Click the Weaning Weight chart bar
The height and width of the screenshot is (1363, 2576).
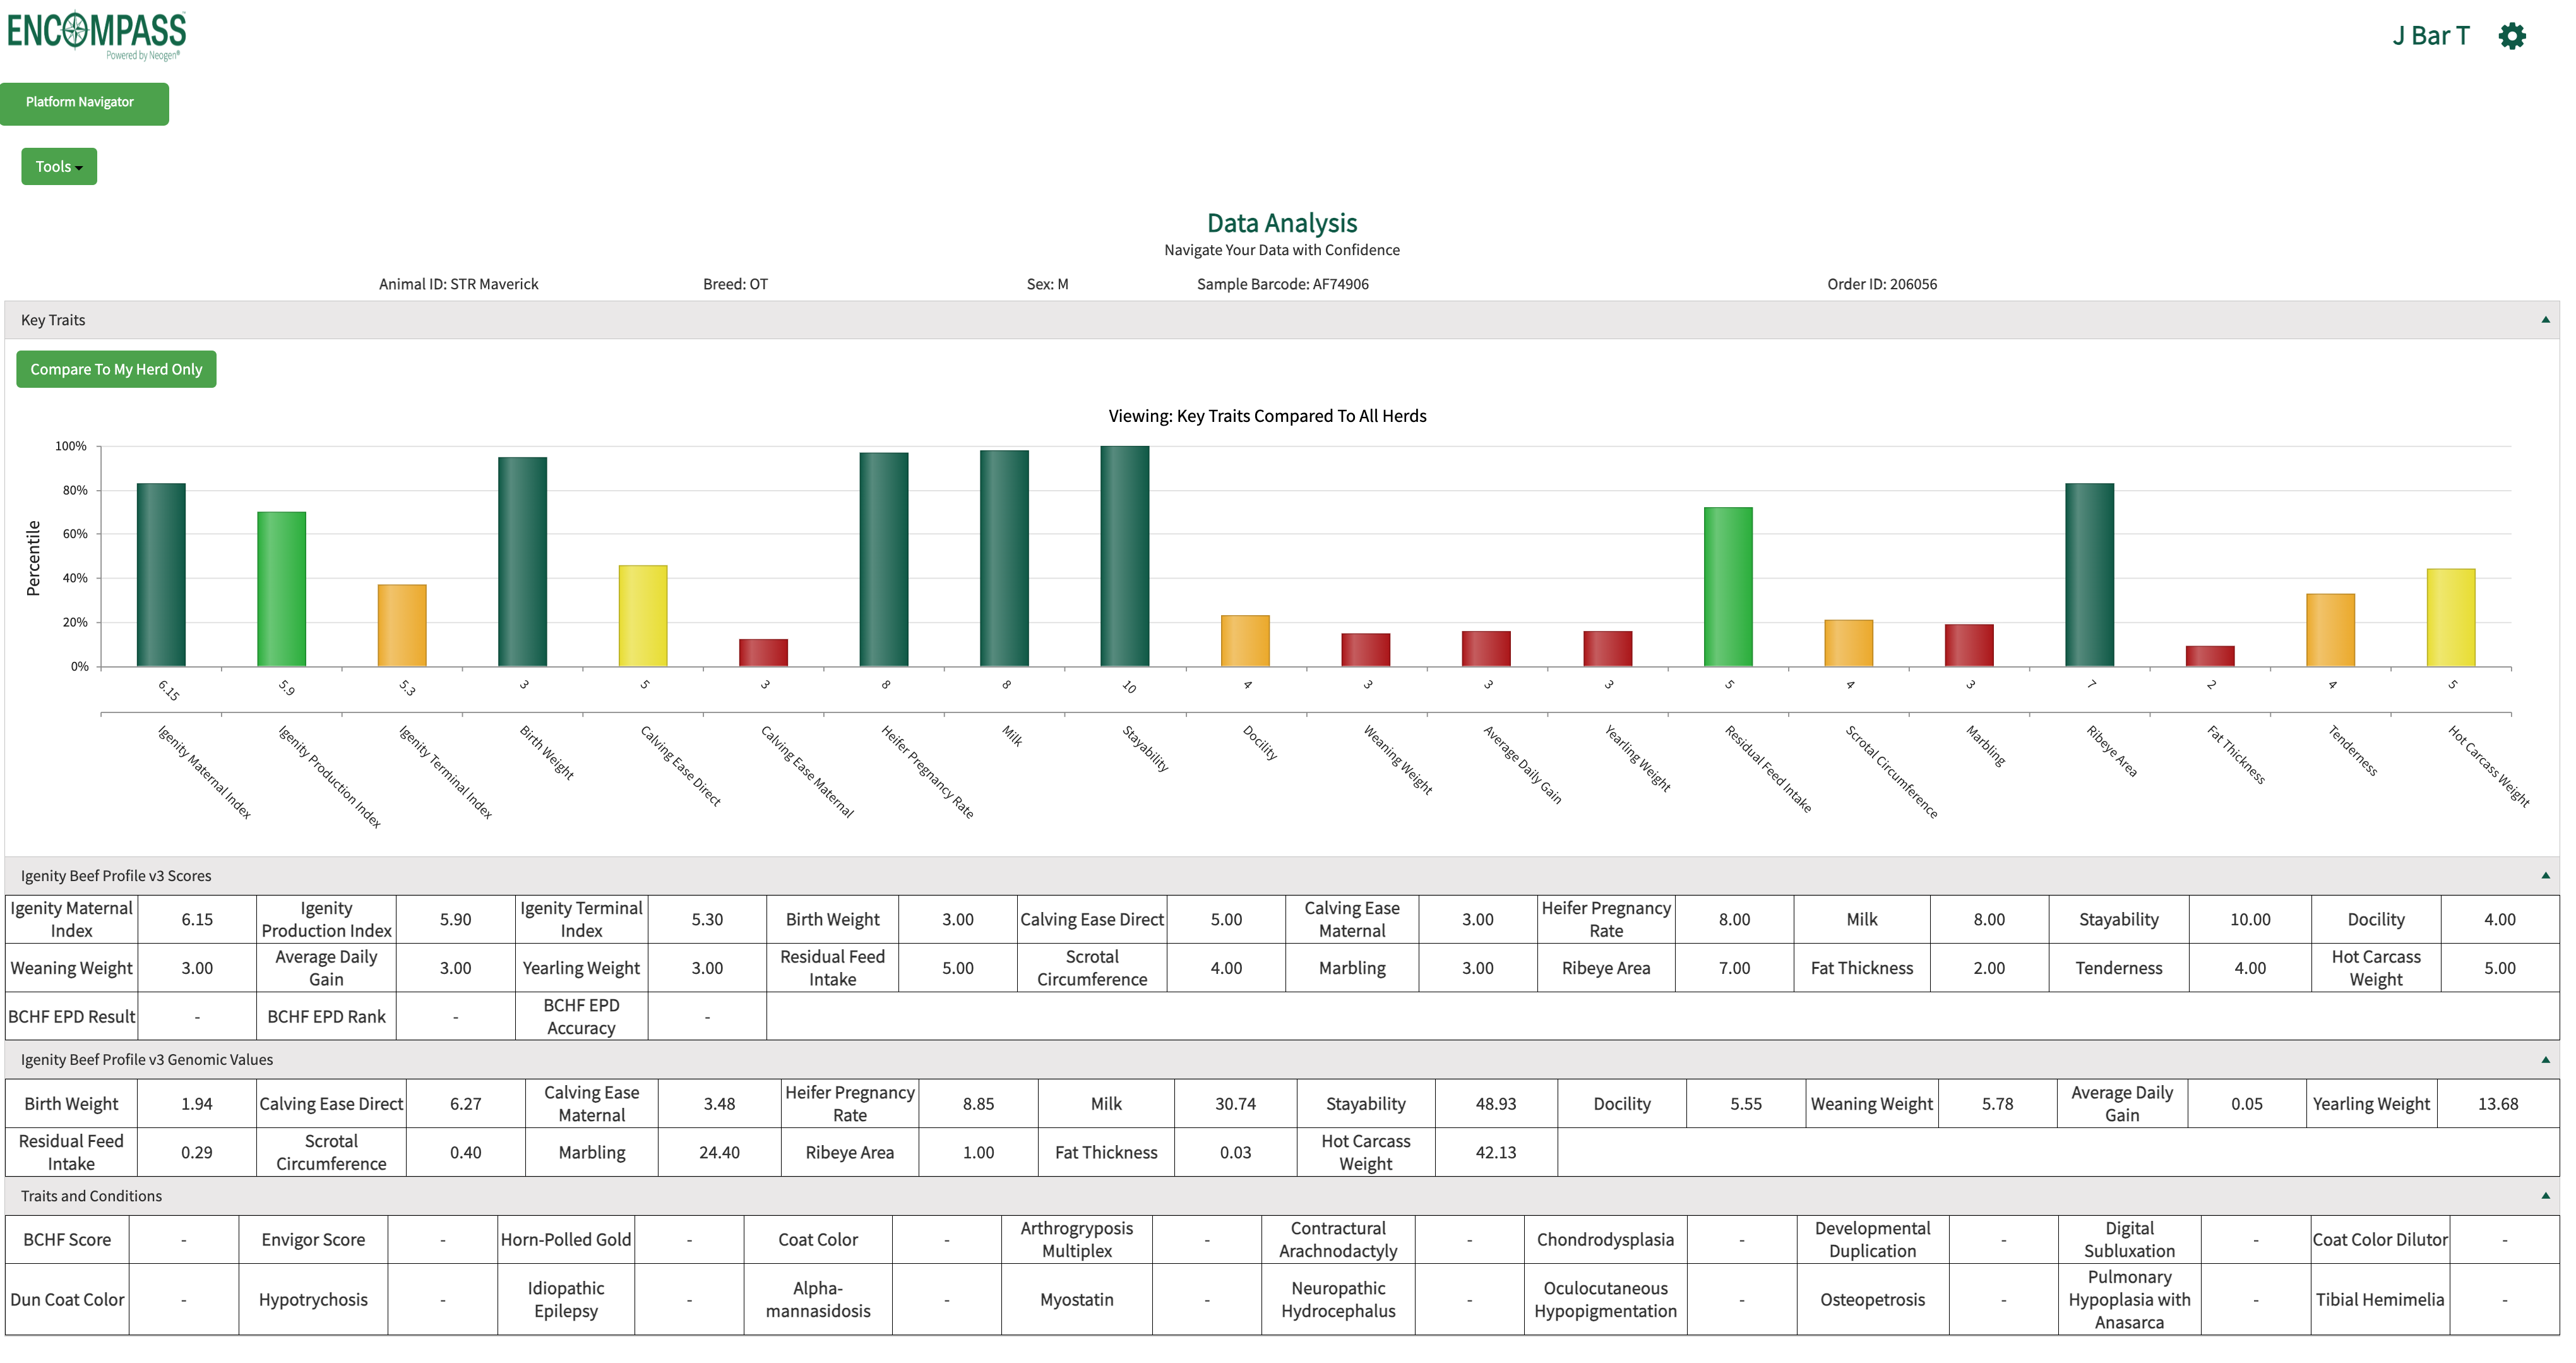[1366, 650]
